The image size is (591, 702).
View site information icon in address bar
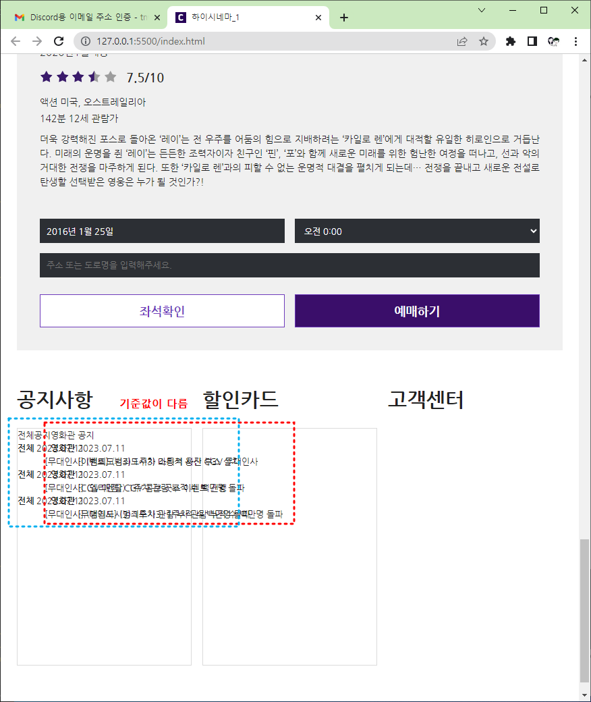tap(86, 41)
